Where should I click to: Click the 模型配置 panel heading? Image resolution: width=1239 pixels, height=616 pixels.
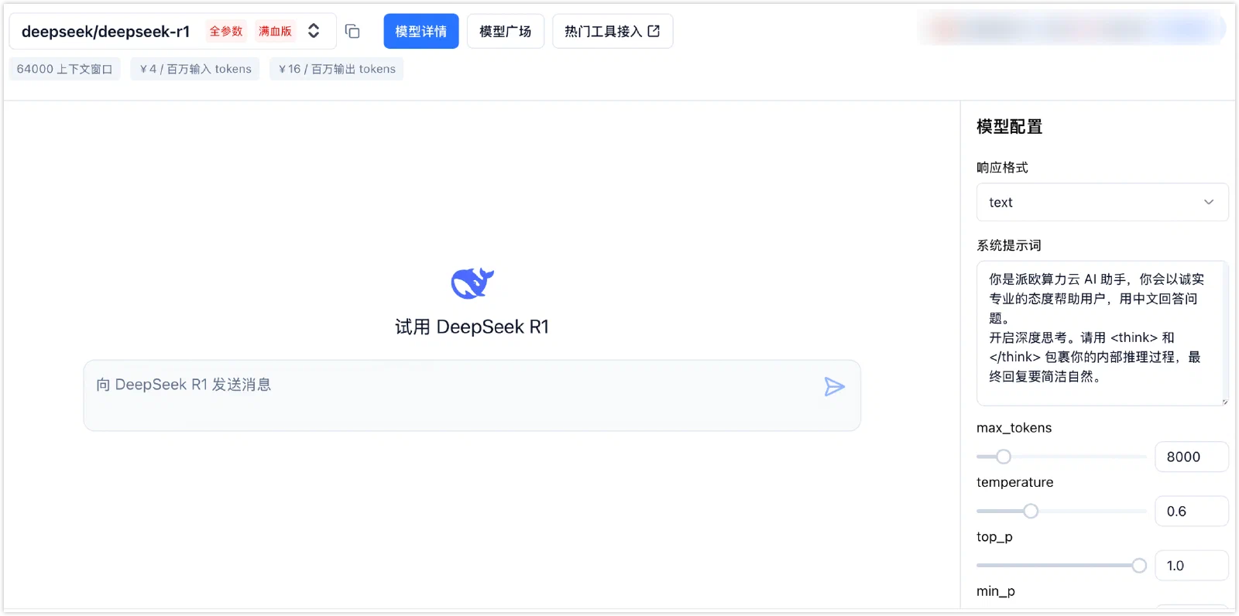pos(1010,126)
